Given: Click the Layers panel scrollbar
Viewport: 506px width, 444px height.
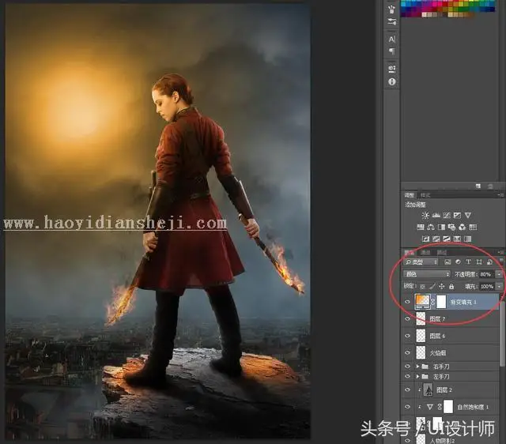Looking at the screenshot, I should pyautogui.click(x=502, y=335).
